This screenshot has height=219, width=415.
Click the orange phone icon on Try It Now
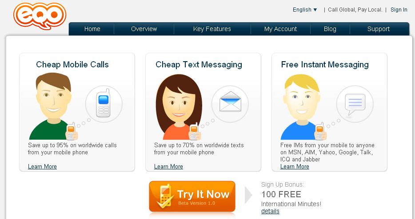pos(165,196)
